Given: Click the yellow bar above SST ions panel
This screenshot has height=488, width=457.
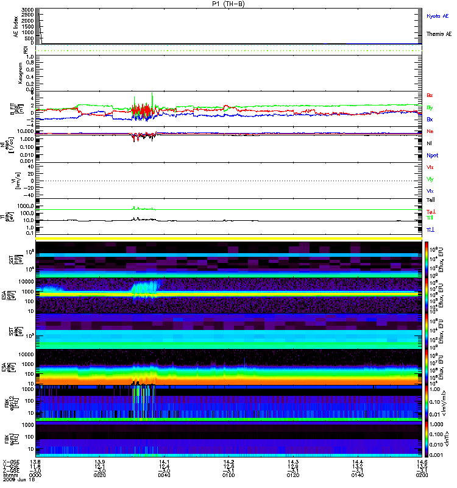Looking at the screenshot, I should click(x=228, y=239).
